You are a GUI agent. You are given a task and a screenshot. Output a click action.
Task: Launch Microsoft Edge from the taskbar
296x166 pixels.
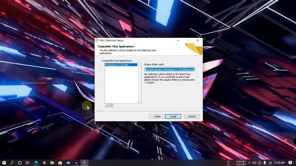[36, 163]
